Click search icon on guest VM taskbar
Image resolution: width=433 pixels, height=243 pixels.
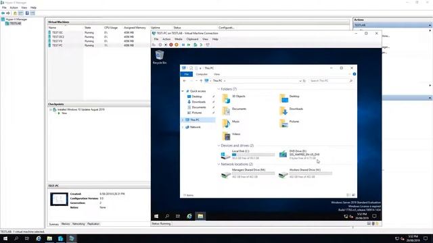coord(167,216)
